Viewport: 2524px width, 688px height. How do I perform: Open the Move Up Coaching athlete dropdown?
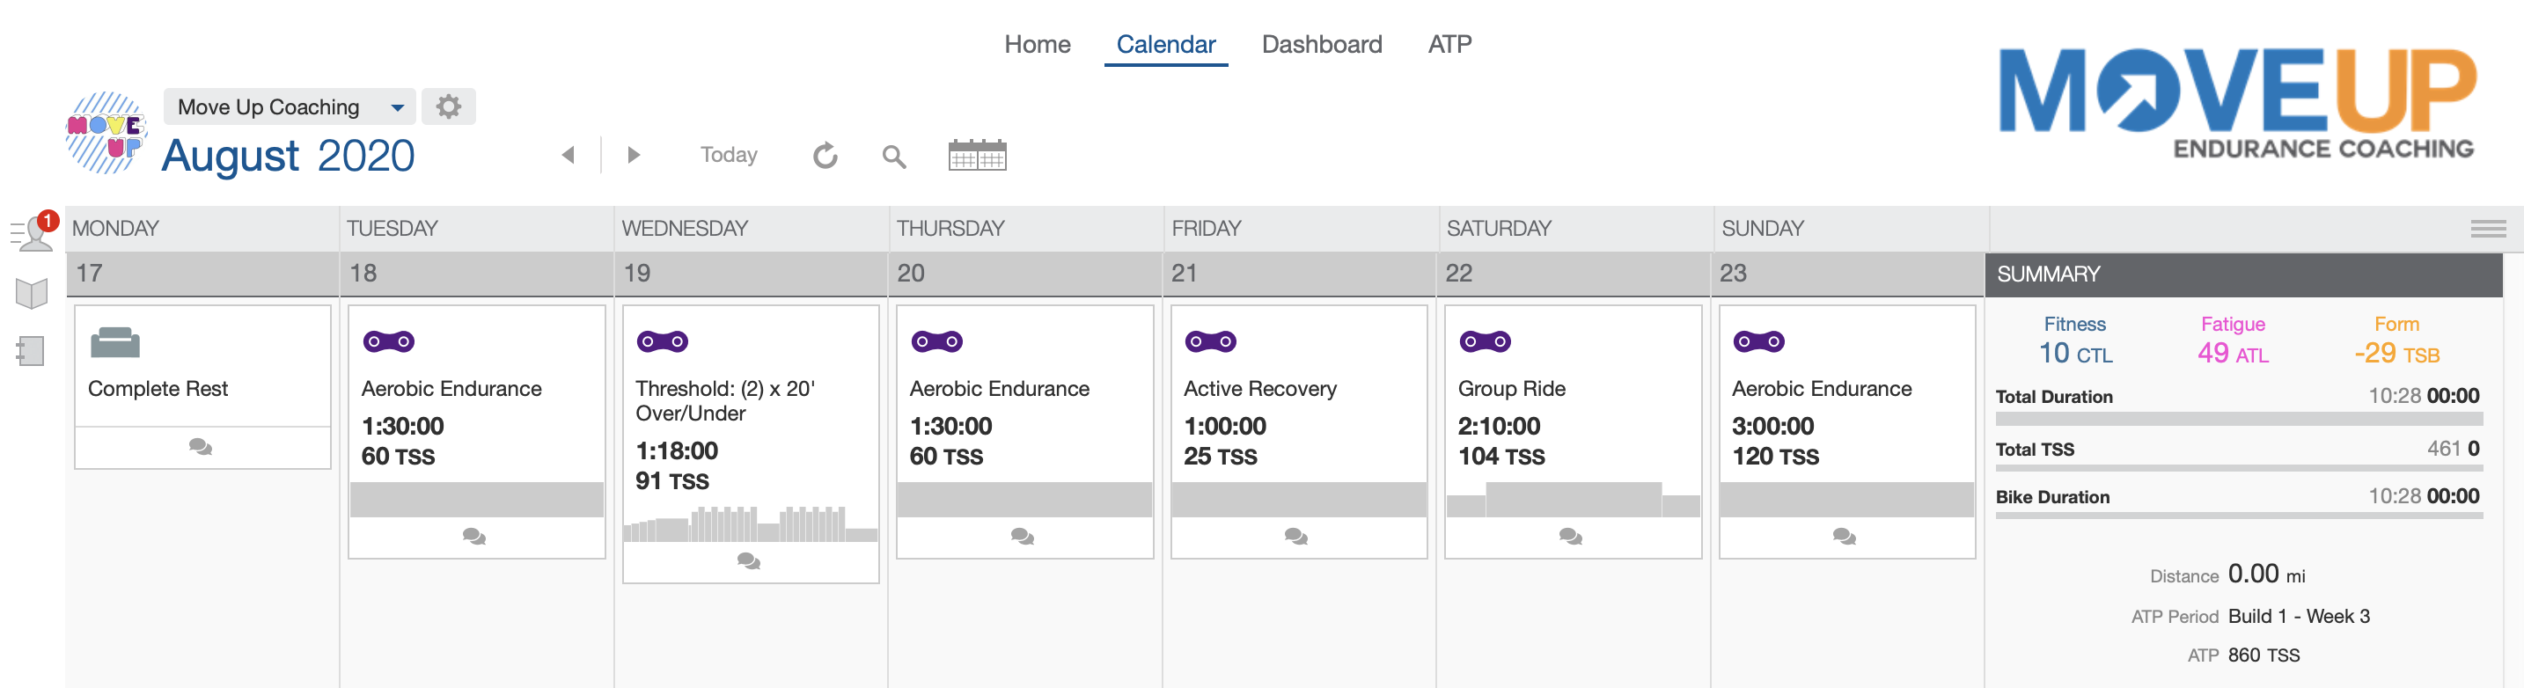tap(289, 106)
